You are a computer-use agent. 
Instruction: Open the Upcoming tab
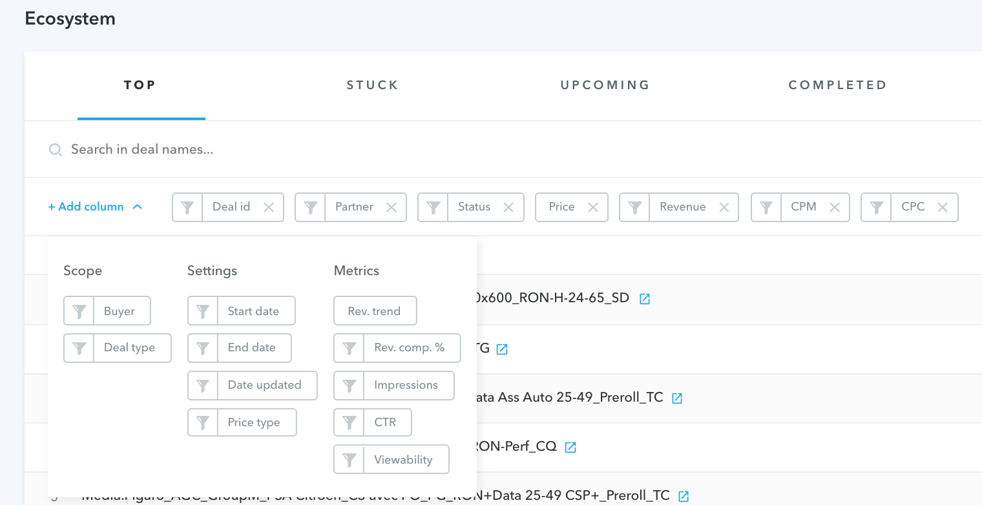click(x=605, y=85)
